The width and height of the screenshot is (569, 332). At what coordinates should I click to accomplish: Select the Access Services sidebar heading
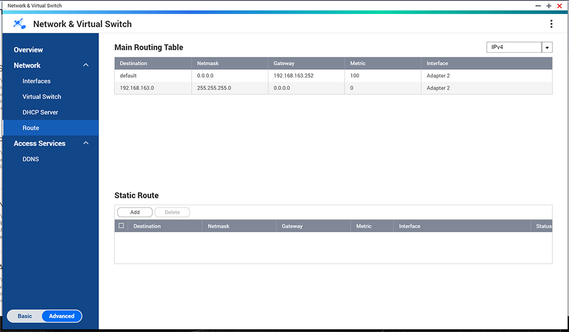click(x=39, y=144)
